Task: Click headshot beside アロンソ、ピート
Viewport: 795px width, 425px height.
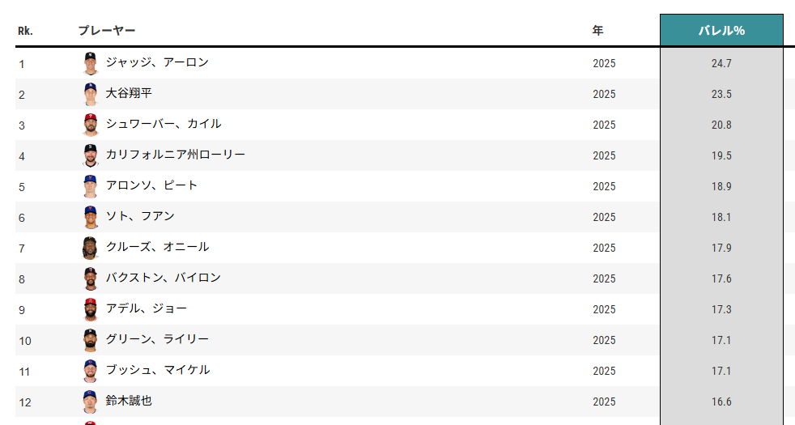Action: pos(90,186)
